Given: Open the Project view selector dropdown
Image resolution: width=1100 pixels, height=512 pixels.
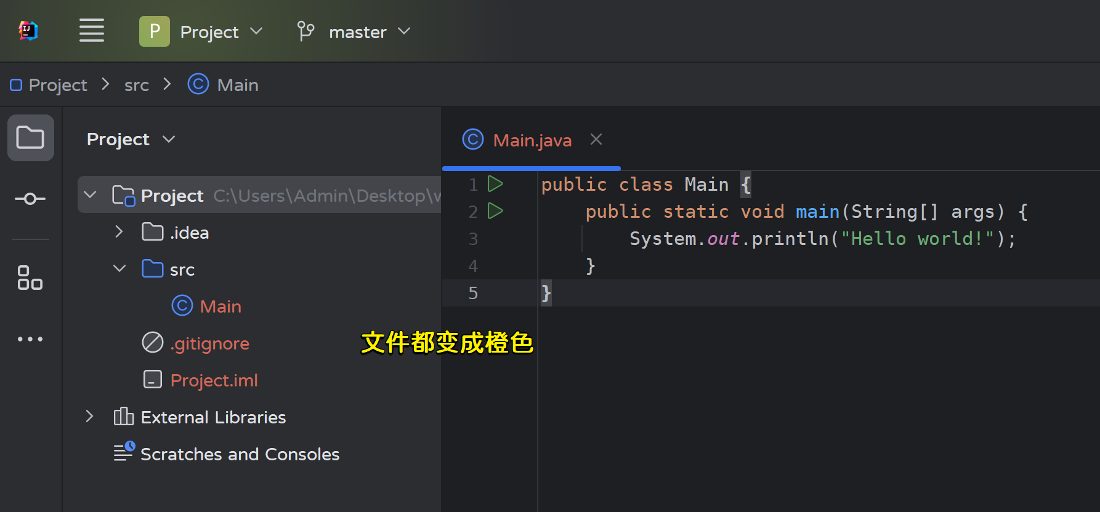Looking at the screenshot, I should pos(131,140).
